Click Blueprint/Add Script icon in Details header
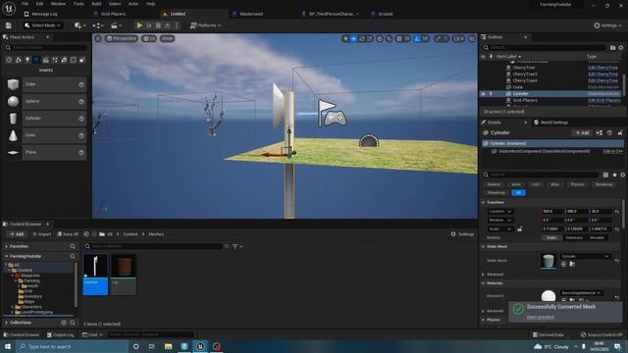 (600, 133)
